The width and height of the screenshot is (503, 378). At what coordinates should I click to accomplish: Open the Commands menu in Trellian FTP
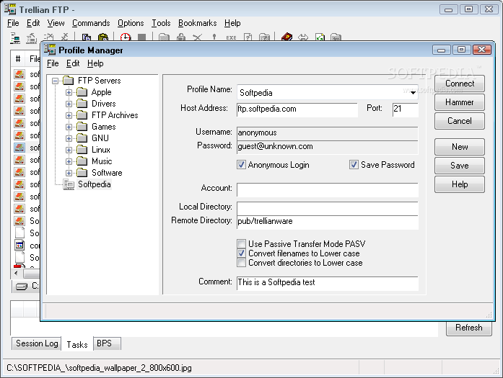[91, 23]
